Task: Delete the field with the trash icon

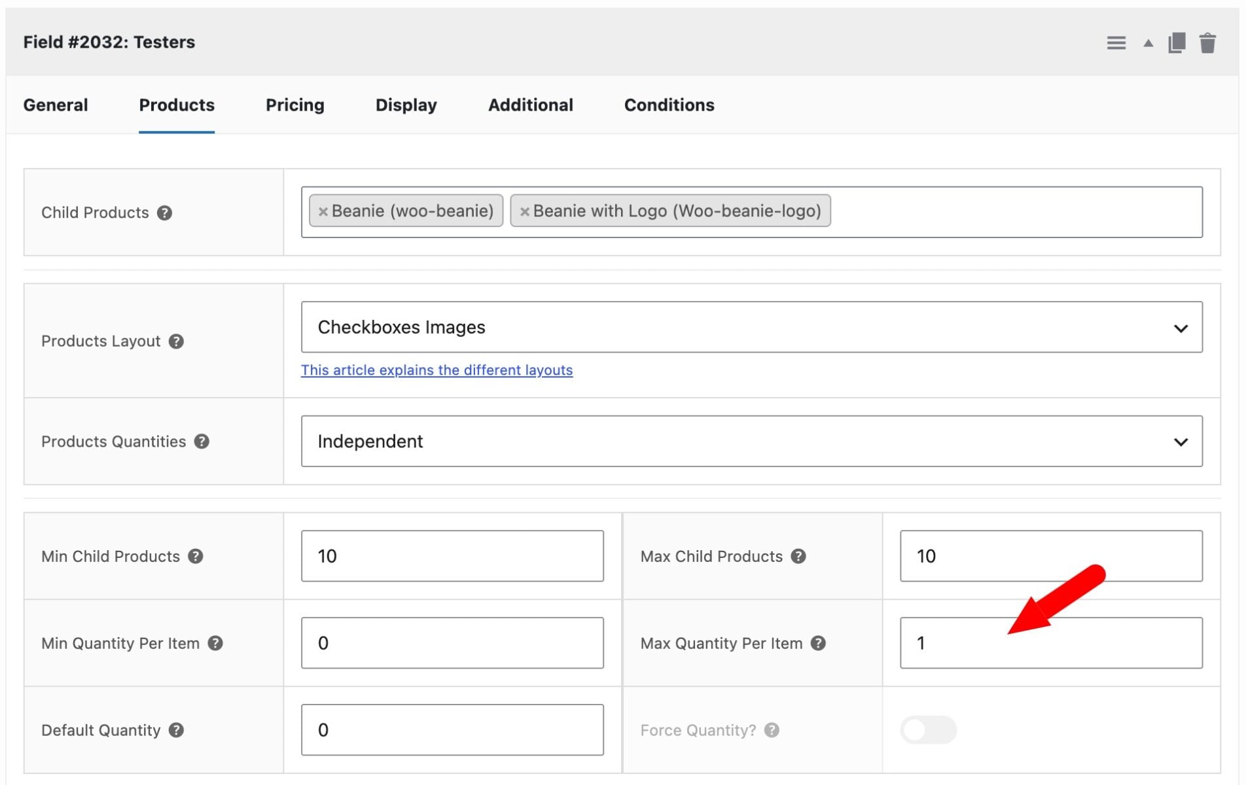Action: [x=1207, y=43]
